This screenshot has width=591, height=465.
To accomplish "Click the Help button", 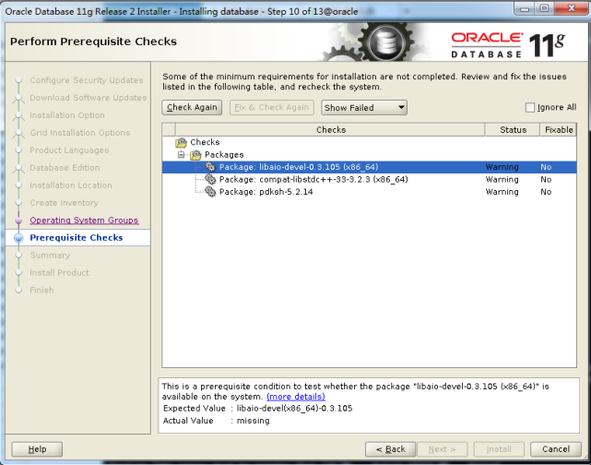I will tap(37, 449).
